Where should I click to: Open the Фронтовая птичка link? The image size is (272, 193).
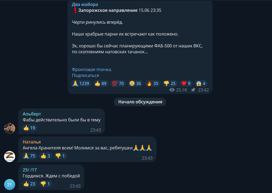(92, 69)
